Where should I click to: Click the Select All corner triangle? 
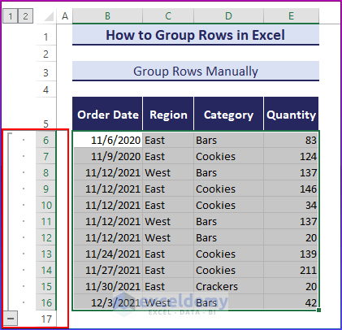pyautogui.click(x=49, y=16)
